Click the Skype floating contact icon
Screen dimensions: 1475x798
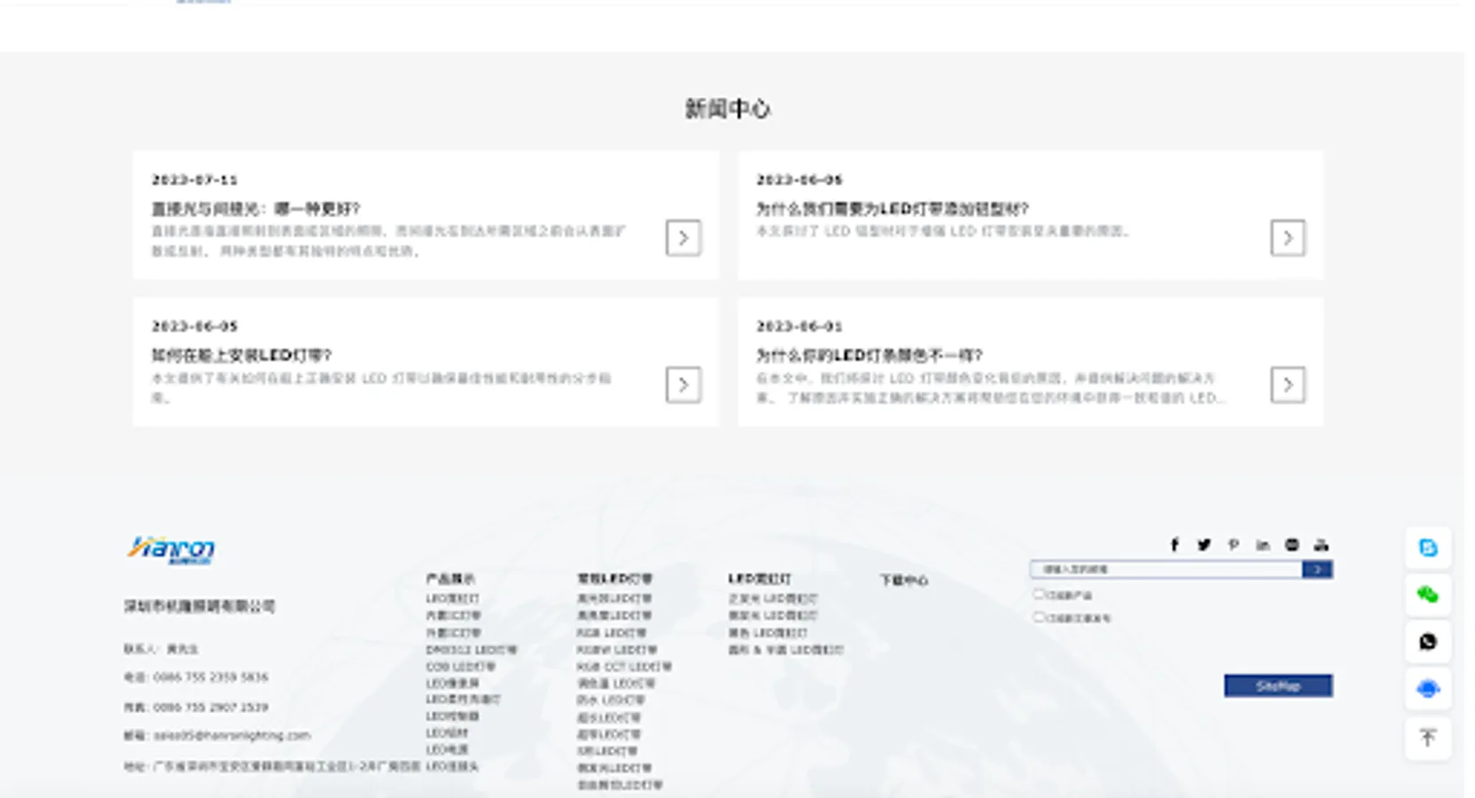pos(1428,548)
